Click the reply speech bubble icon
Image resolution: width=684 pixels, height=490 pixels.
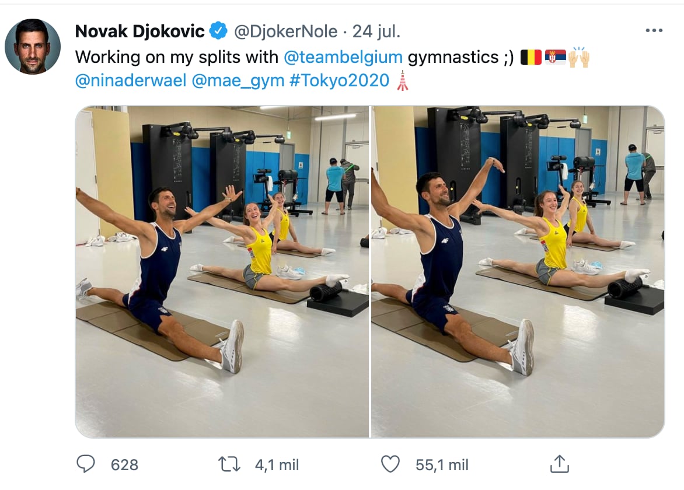point(86,464)
